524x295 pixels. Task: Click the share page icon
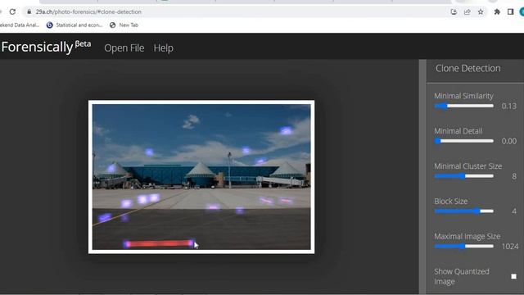pyautogui.click(x=468, y=11)
